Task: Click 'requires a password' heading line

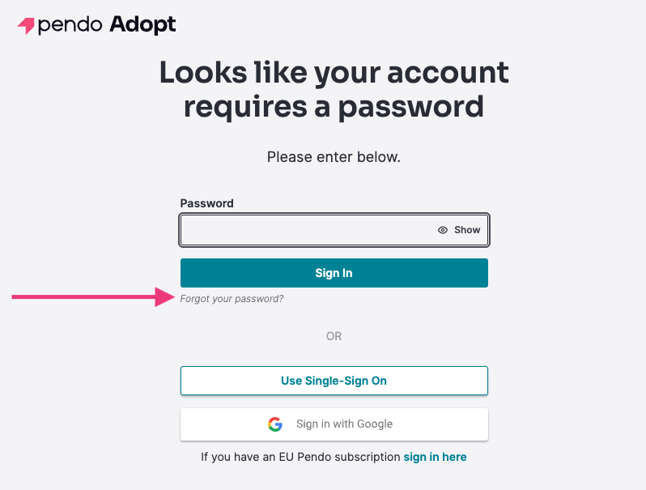Action: click(334, 107)
